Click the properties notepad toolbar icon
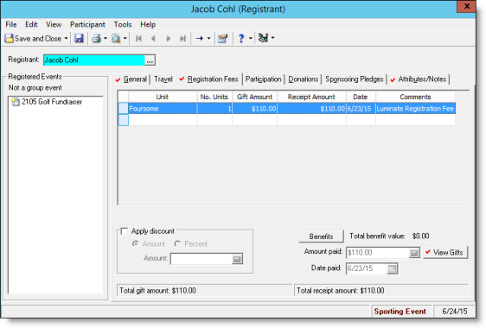Screen dimensions: 486x328 pos(222,38)
